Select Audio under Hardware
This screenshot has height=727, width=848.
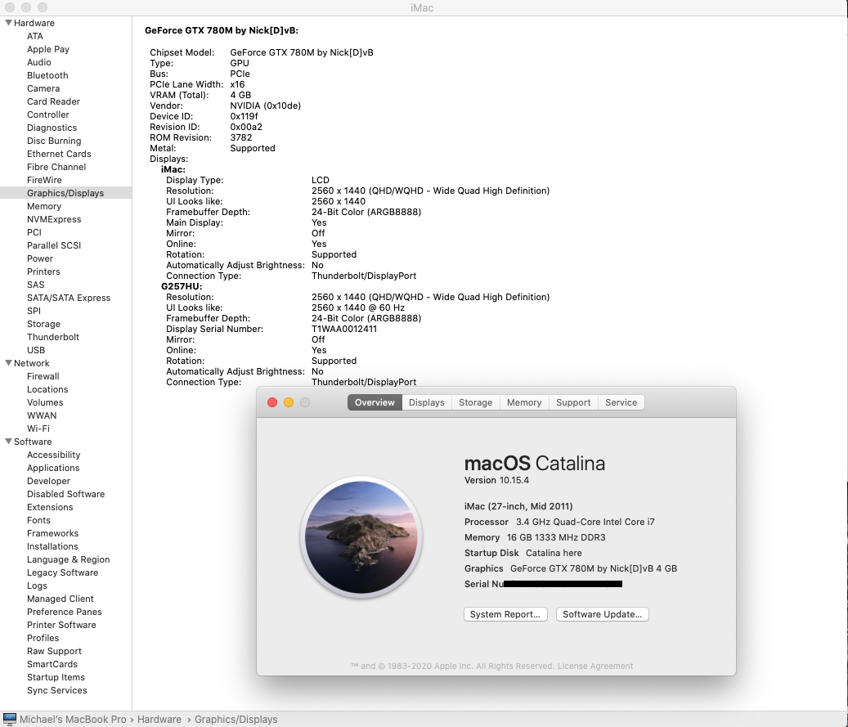(x=39, y=62)
